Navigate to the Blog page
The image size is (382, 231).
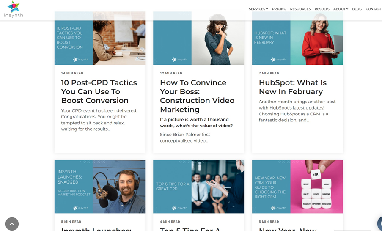pos(357,9)
